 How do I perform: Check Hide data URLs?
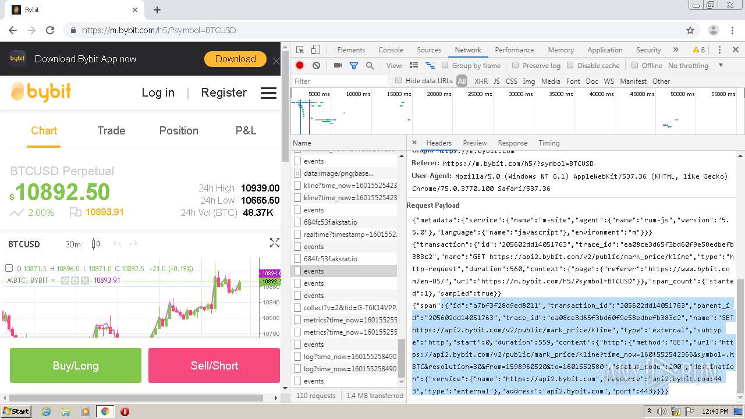[x=399, y=80]
